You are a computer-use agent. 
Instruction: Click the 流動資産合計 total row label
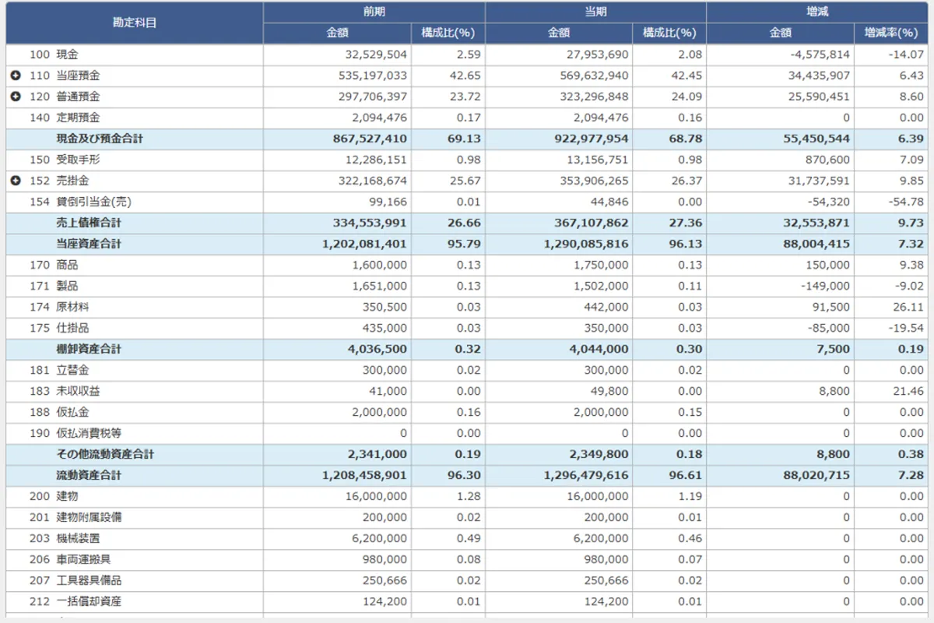[x=89, y=475]
